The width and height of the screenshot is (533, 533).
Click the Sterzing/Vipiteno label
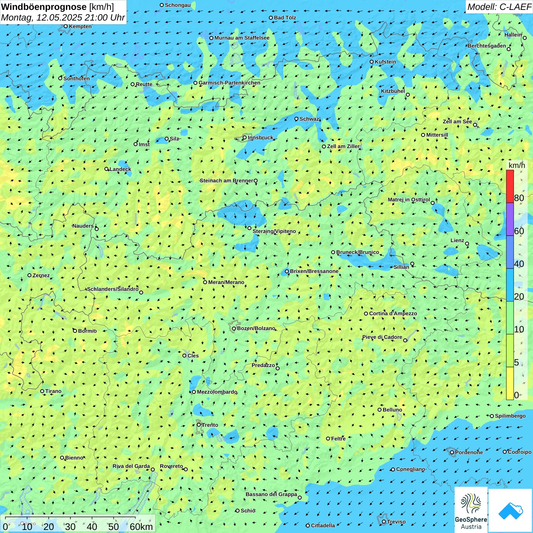pos(274,231)
